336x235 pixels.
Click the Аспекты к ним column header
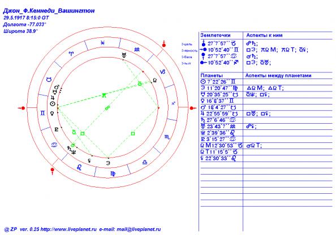pos(264,36)
